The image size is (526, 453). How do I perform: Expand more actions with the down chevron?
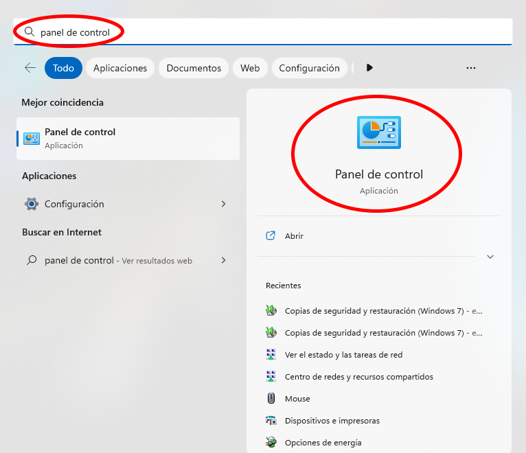(490, 257)
